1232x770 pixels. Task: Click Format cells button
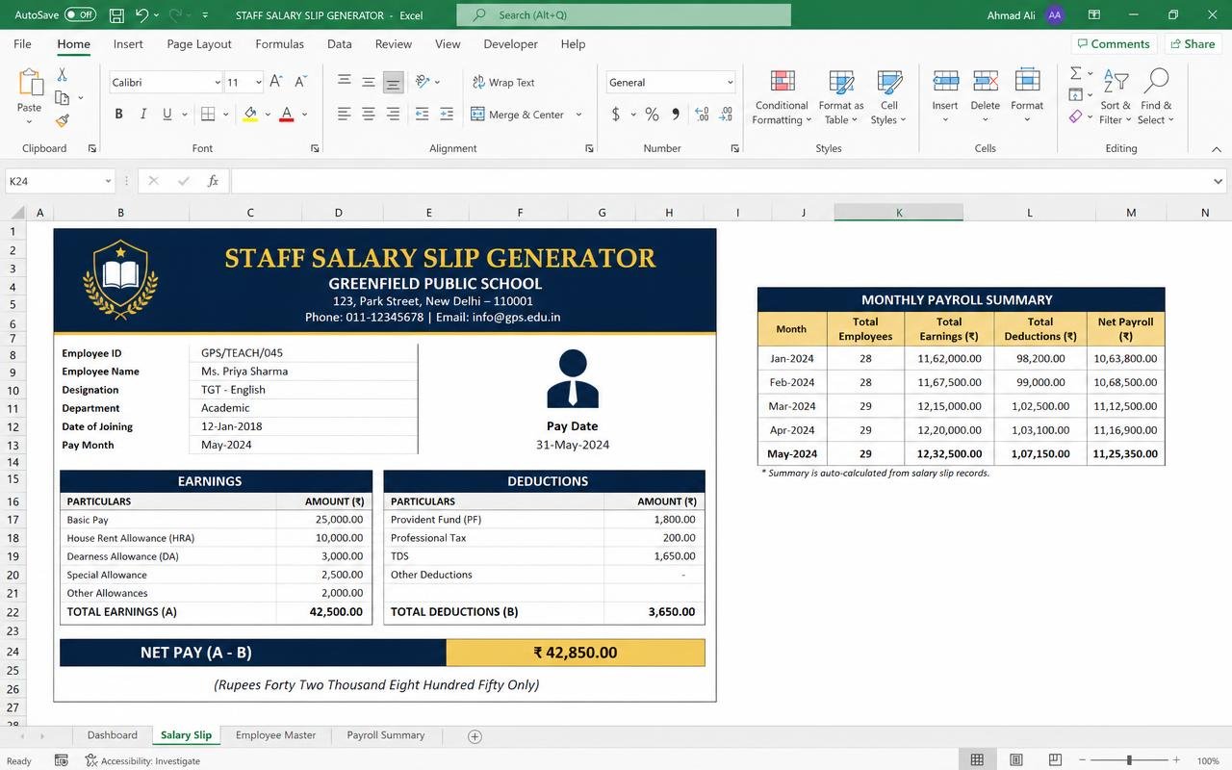pos(1027,95)
